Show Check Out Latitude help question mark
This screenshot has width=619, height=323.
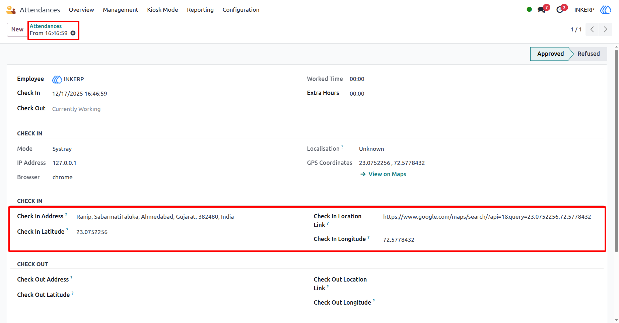[x=73, y=293]
